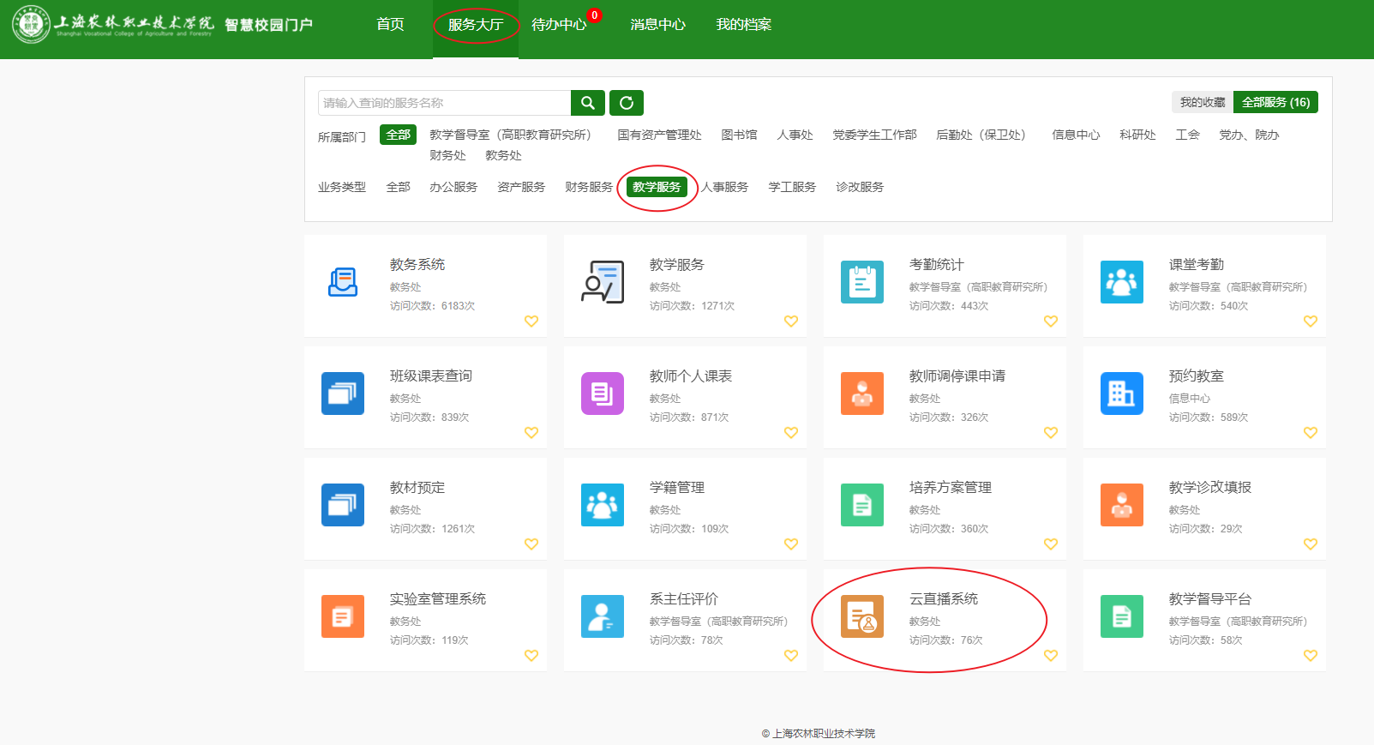Screen dimensions: 1374x745
Task: Open the 云直播系统 orange icon
Action: pyautogui.click(x=861, y=616)
